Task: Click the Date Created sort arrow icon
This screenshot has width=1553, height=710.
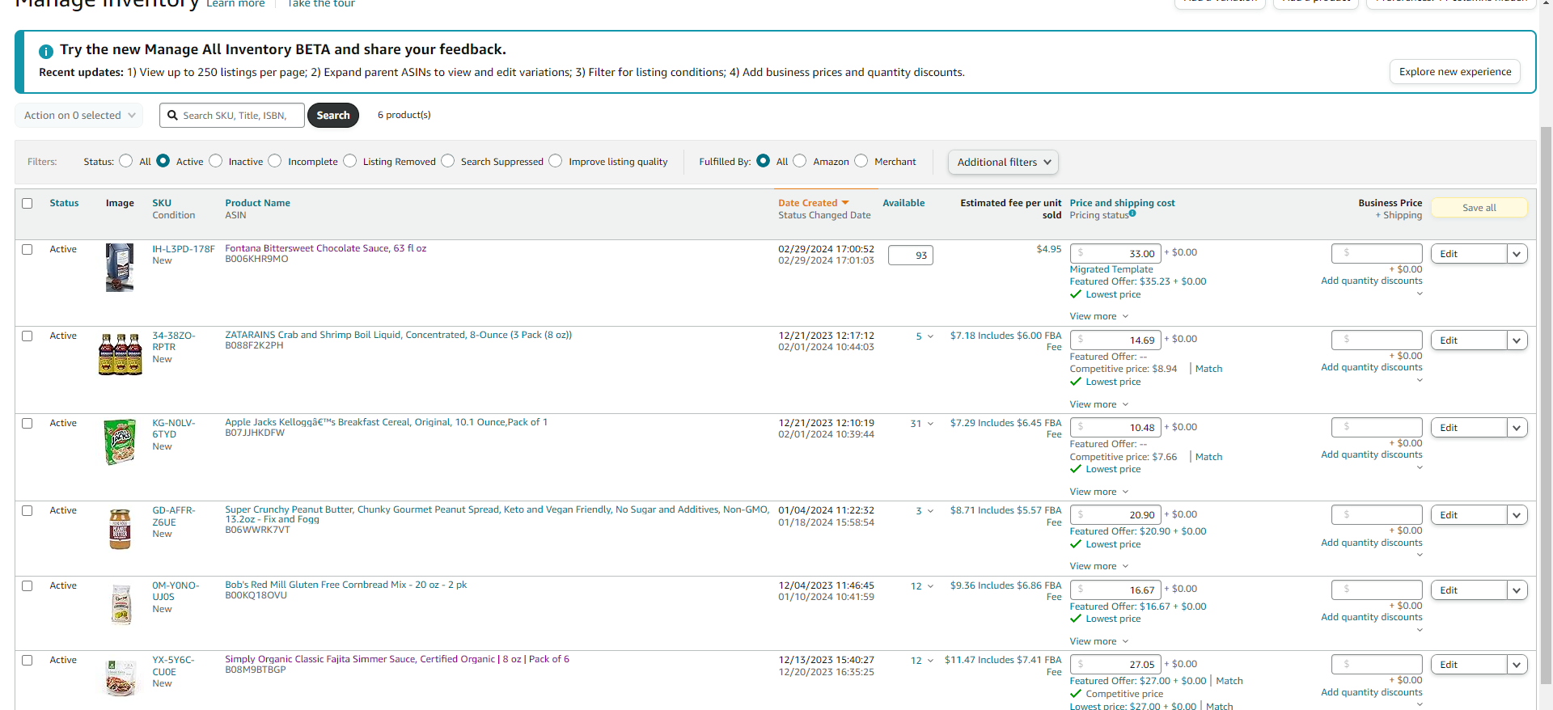Action: click(x=845, y=203)
